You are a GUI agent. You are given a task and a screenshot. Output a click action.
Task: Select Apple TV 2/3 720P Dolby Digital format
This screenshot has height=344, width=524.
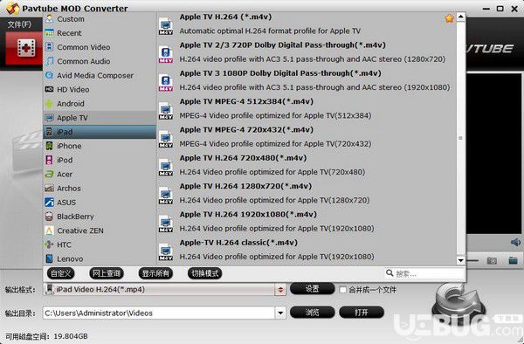(x=307, y=52)
